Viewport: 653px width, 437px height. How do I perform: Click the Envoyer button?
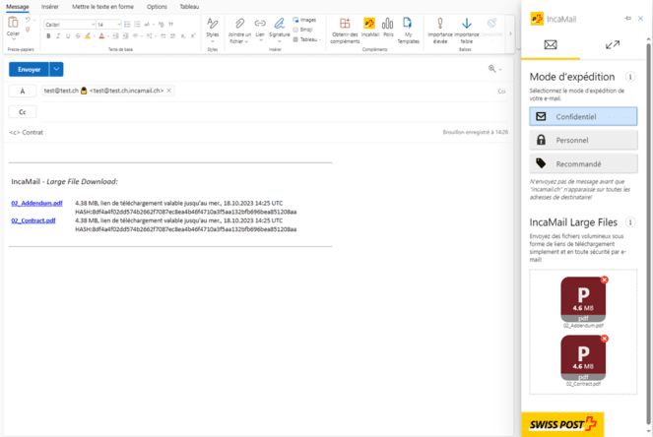(30, 69)
